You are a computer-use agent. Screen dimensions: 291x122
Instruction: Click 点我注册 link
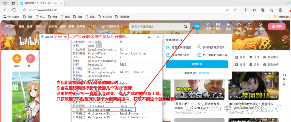[204, 73]
